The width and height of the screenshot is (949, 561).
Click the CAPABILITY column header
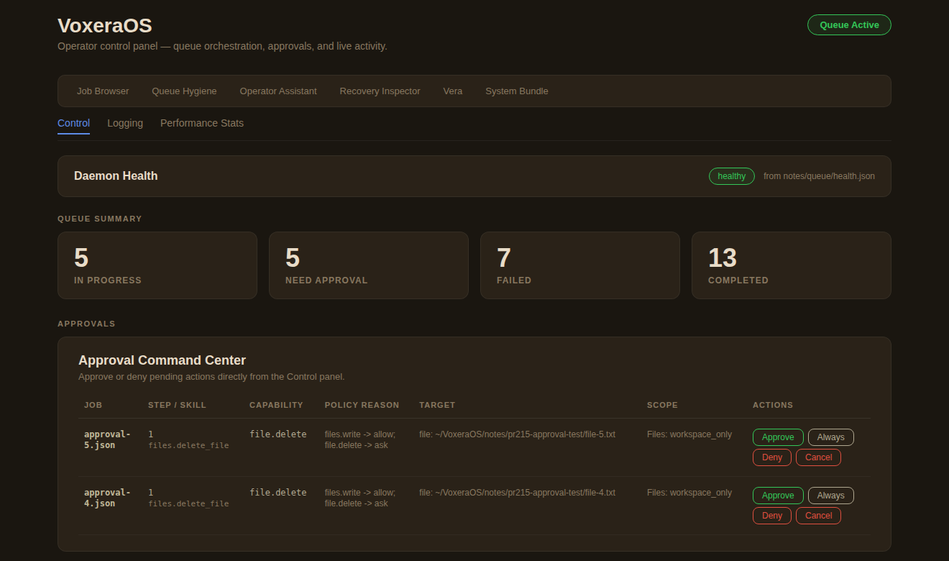click(276, 405)
